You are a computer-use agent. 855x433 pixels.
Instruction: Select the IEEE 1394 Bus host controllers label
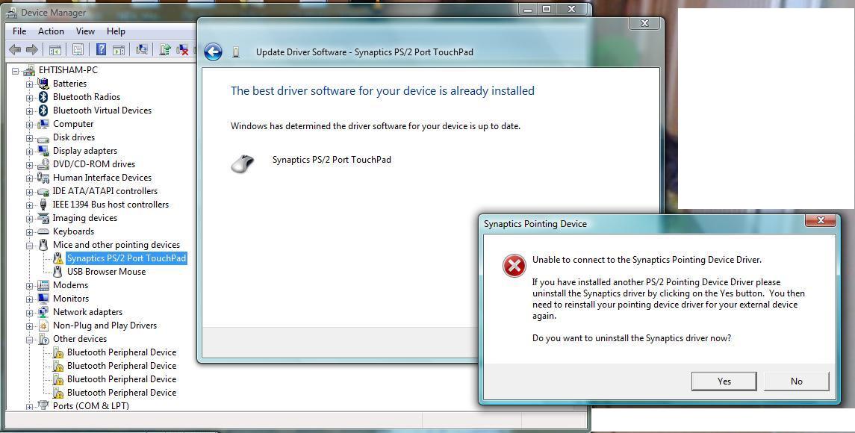click(x=111, y=205)
